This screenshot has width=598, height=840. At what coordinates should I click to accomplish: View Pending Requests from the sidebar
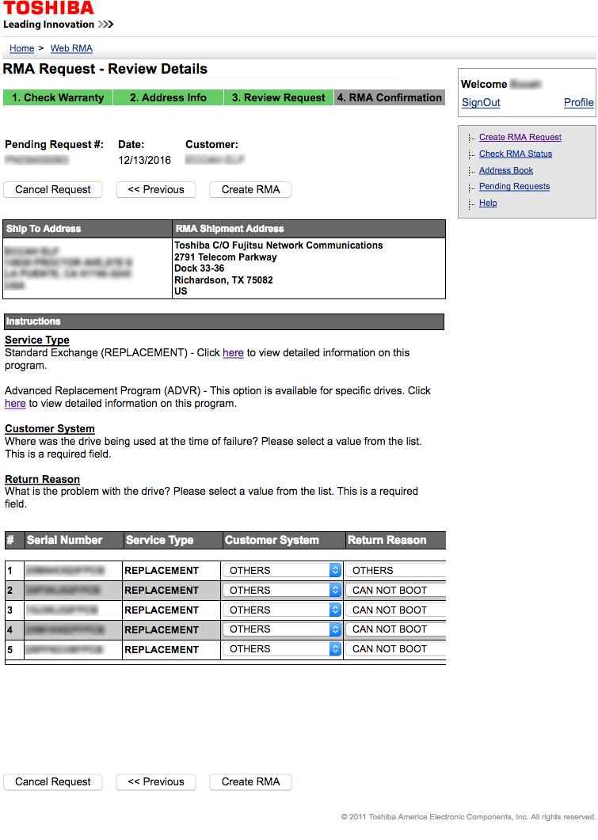tap(514, 187)
